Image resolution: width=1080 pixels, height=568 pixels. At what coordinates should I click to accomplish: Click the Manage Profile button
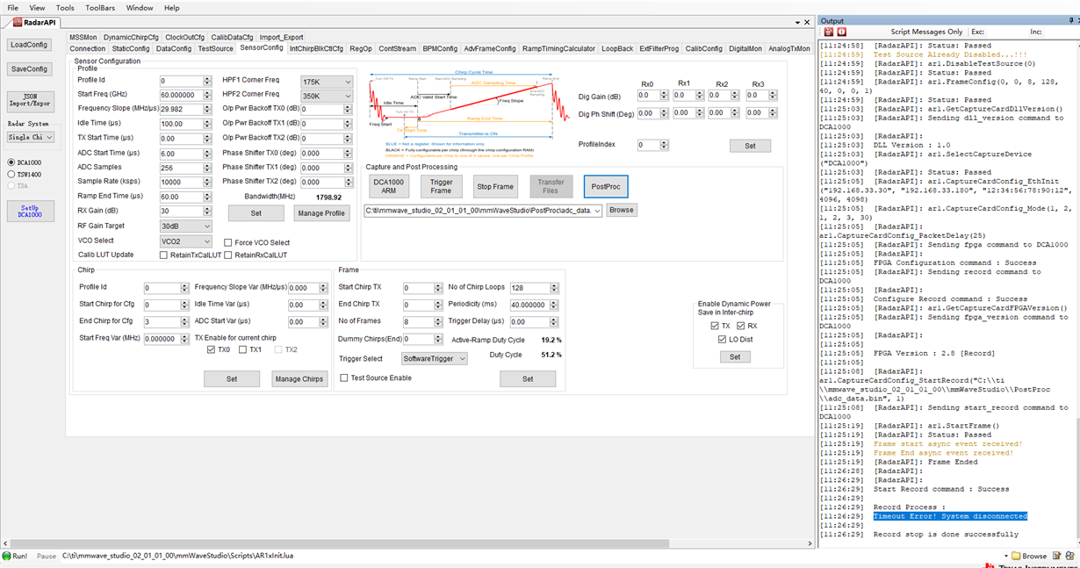pos(321,213)
